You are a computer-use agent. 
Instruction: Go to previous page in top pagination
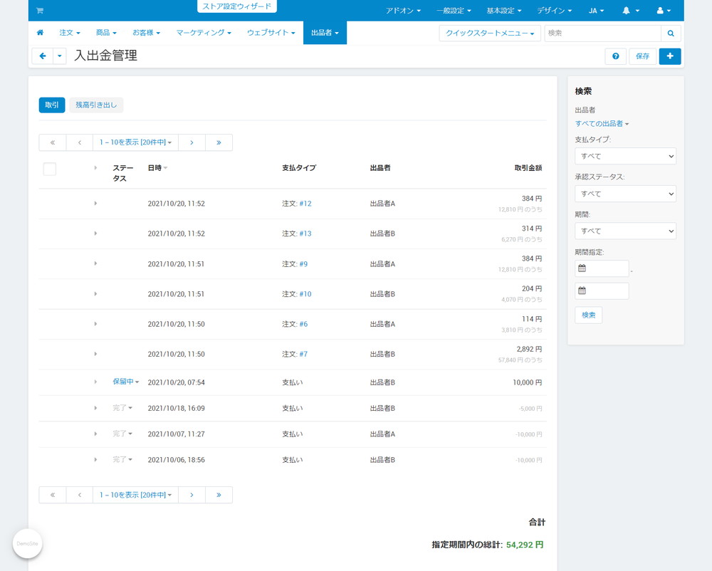[80, 142]
